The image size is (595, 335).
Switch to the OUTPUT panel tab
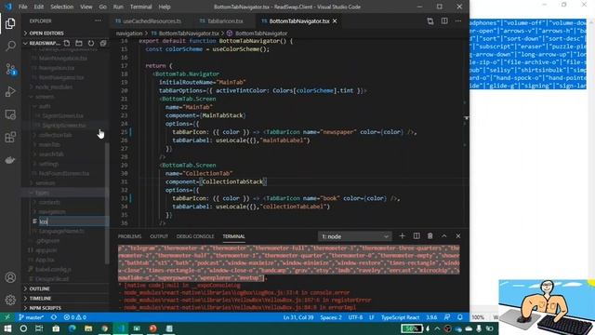tap(159, 236)
